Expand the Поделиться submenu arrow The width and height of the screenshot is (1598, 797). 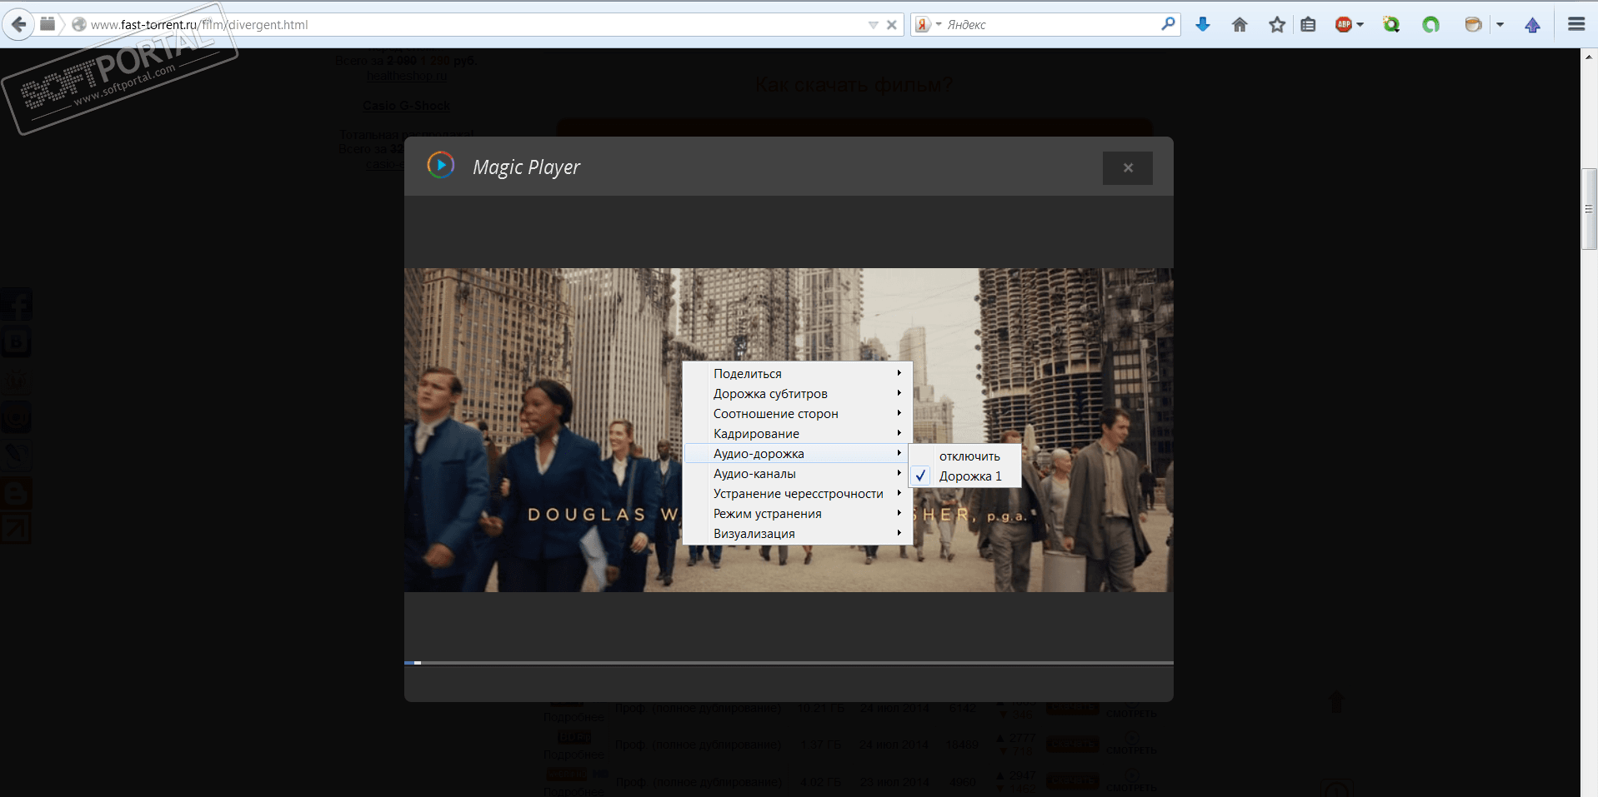(899, 373)
